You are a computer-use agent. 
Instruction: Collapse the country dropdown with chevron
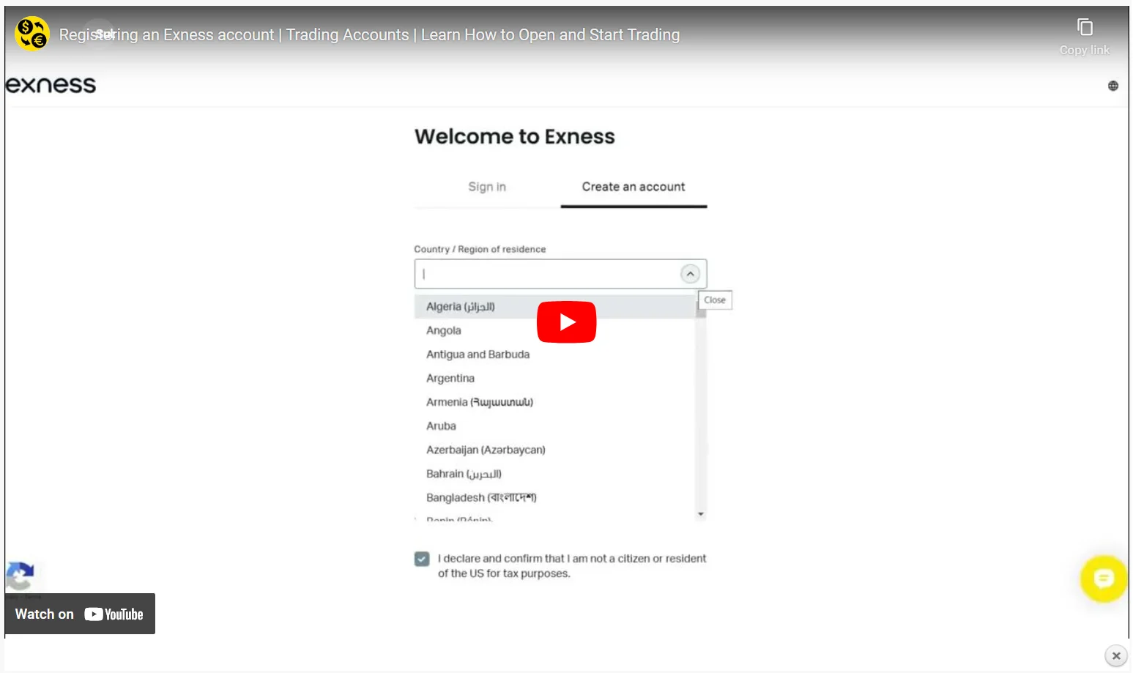click(690, 274)
